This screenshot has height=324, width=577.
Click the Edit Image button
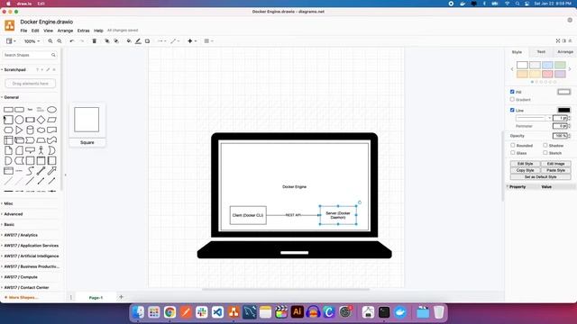(555, 164)
